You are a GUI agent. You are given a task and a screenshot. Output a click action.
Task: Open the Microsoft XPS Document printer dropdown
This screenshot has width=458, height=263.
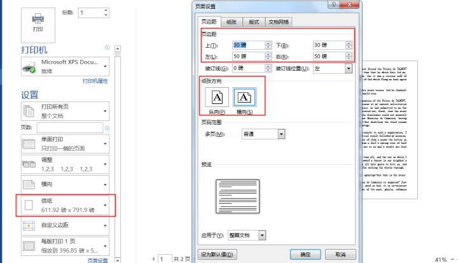coord(65,66)
